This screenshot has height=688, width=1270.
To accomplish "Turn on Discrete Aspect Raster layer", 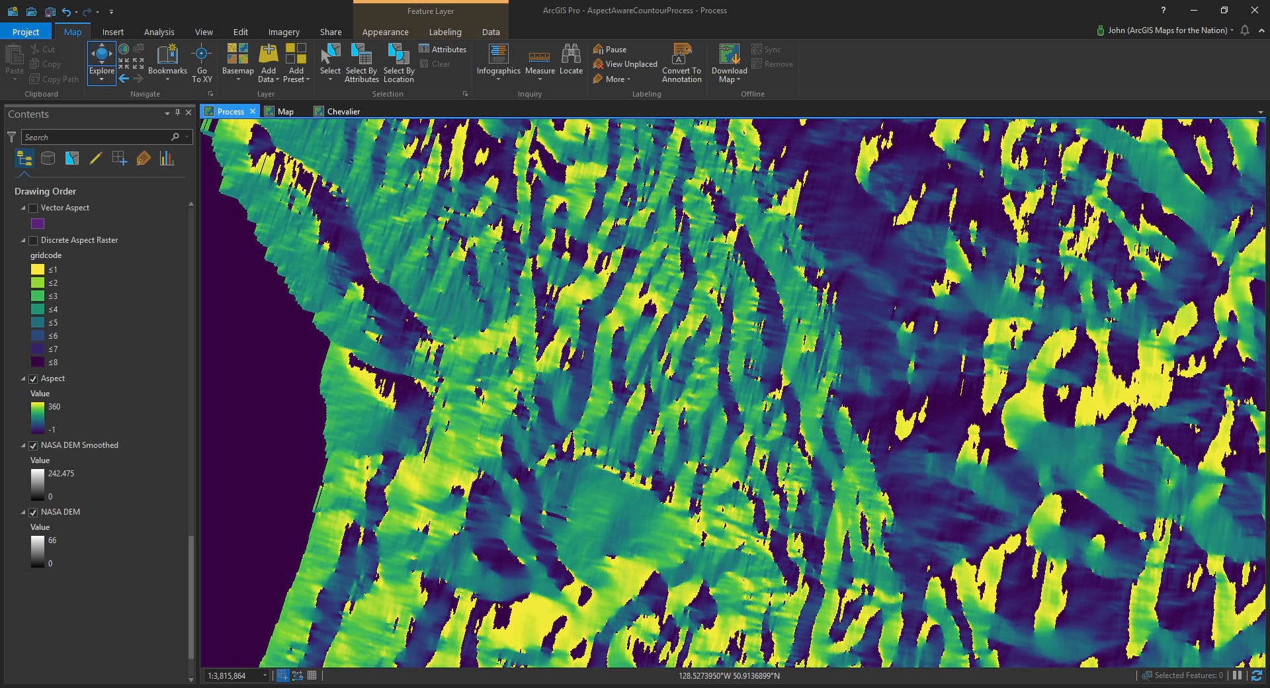I will tap(33, 240).
